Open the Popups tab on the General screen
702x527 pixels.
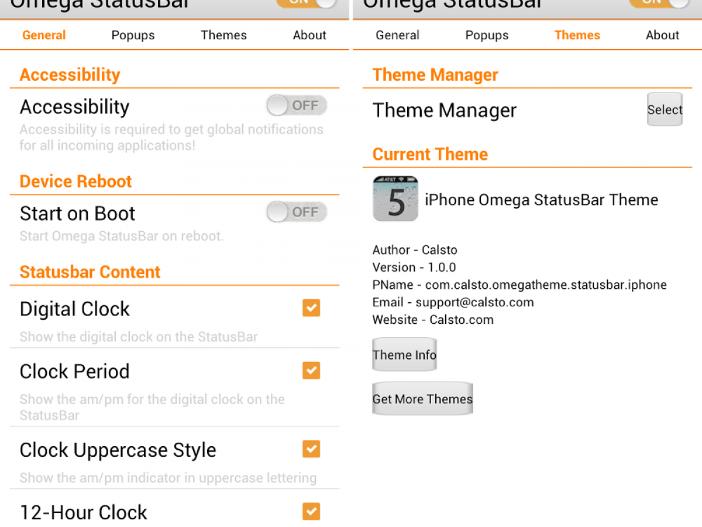coord(133,35)
